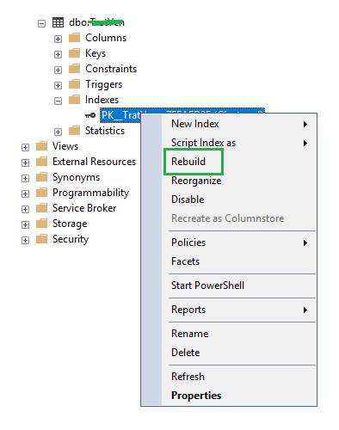Click the Indexes folder icon
The image size is (339, 430).
pyautogui.click(x=75, y=100)
